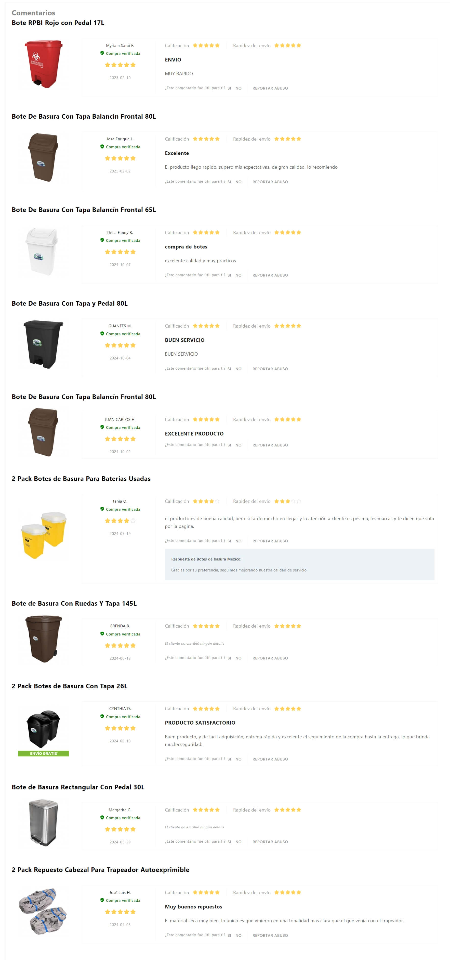Image resolution: width=450 pixels, height=960 pixels.
Task: Vote NO on PRODUCTO SATISFACTORIO review
Action: [238, 759]
